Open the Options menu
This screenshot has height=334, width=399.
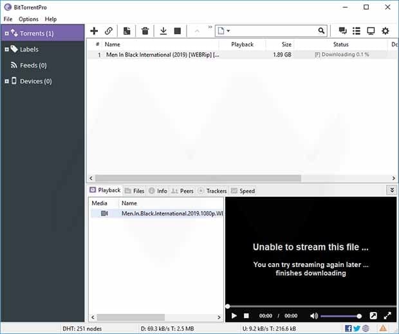click(28, 19)
